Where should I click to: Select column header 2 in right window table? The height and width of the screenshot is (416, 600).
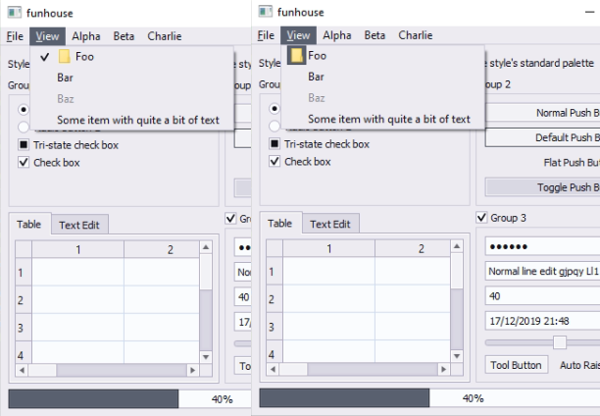coord(413,248)
